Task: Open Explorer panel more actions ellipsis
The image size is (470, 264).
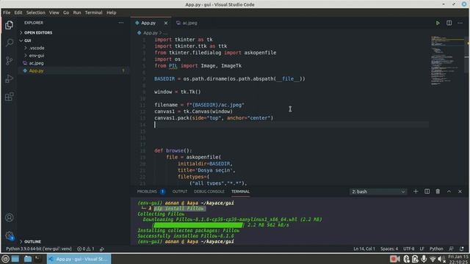Action: pos(120,23)
